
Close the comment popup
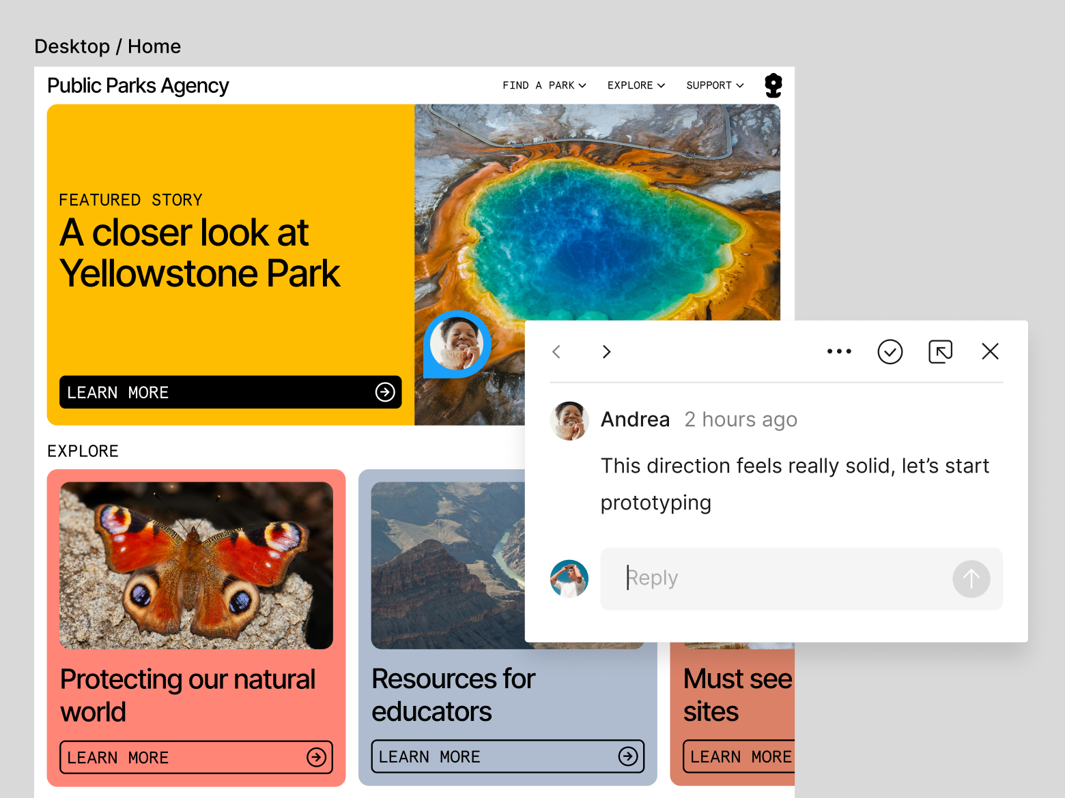point(989,351)
